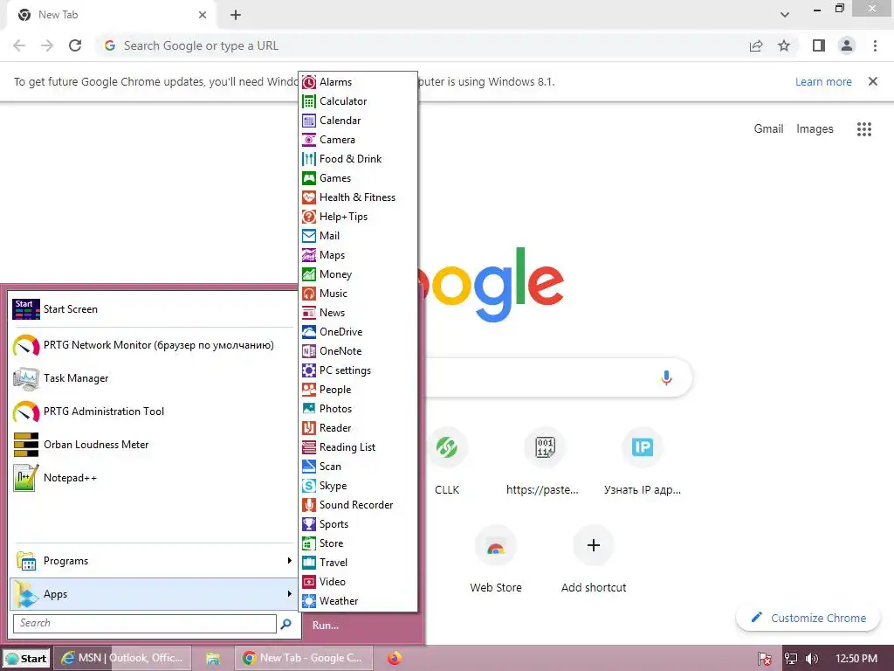Open the Weather app icon
The height and width of the screenshot is (671, 894).
pos(308,601)
